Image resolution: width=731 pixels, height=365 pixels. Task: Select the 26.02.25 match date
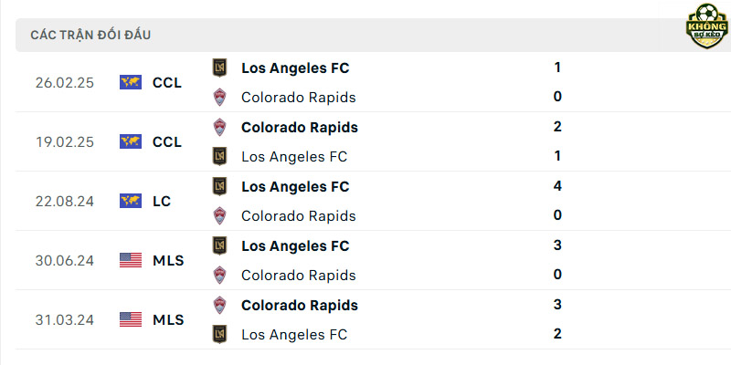point(65,83)
